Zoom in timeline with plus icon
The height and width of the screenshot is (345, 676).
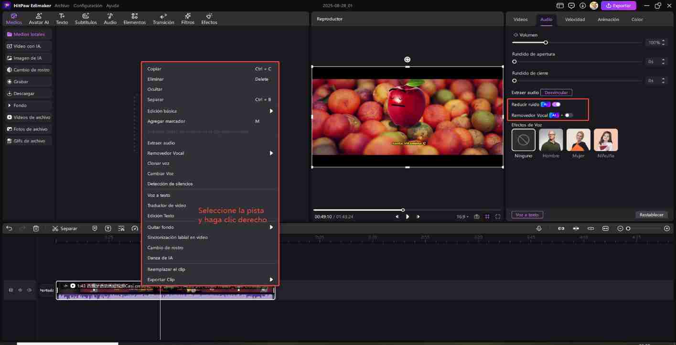point(667,228)
